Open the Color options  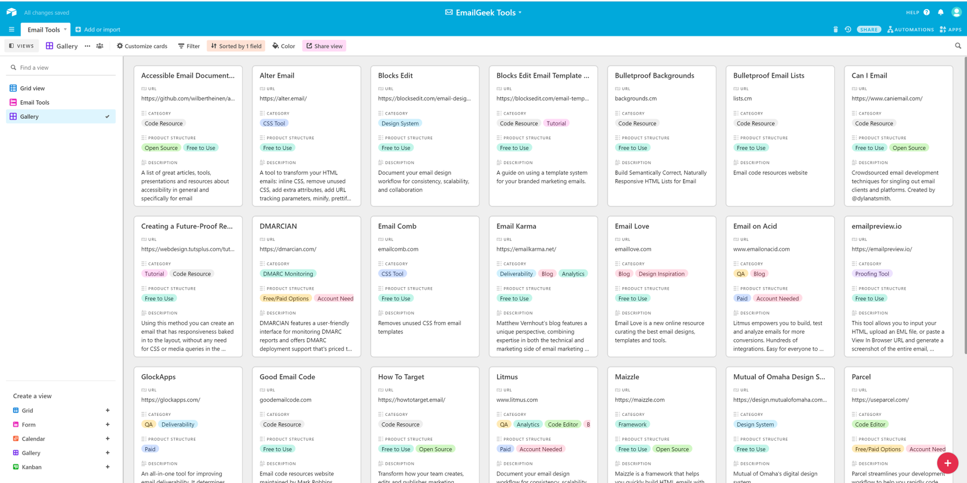coord(284,46)
